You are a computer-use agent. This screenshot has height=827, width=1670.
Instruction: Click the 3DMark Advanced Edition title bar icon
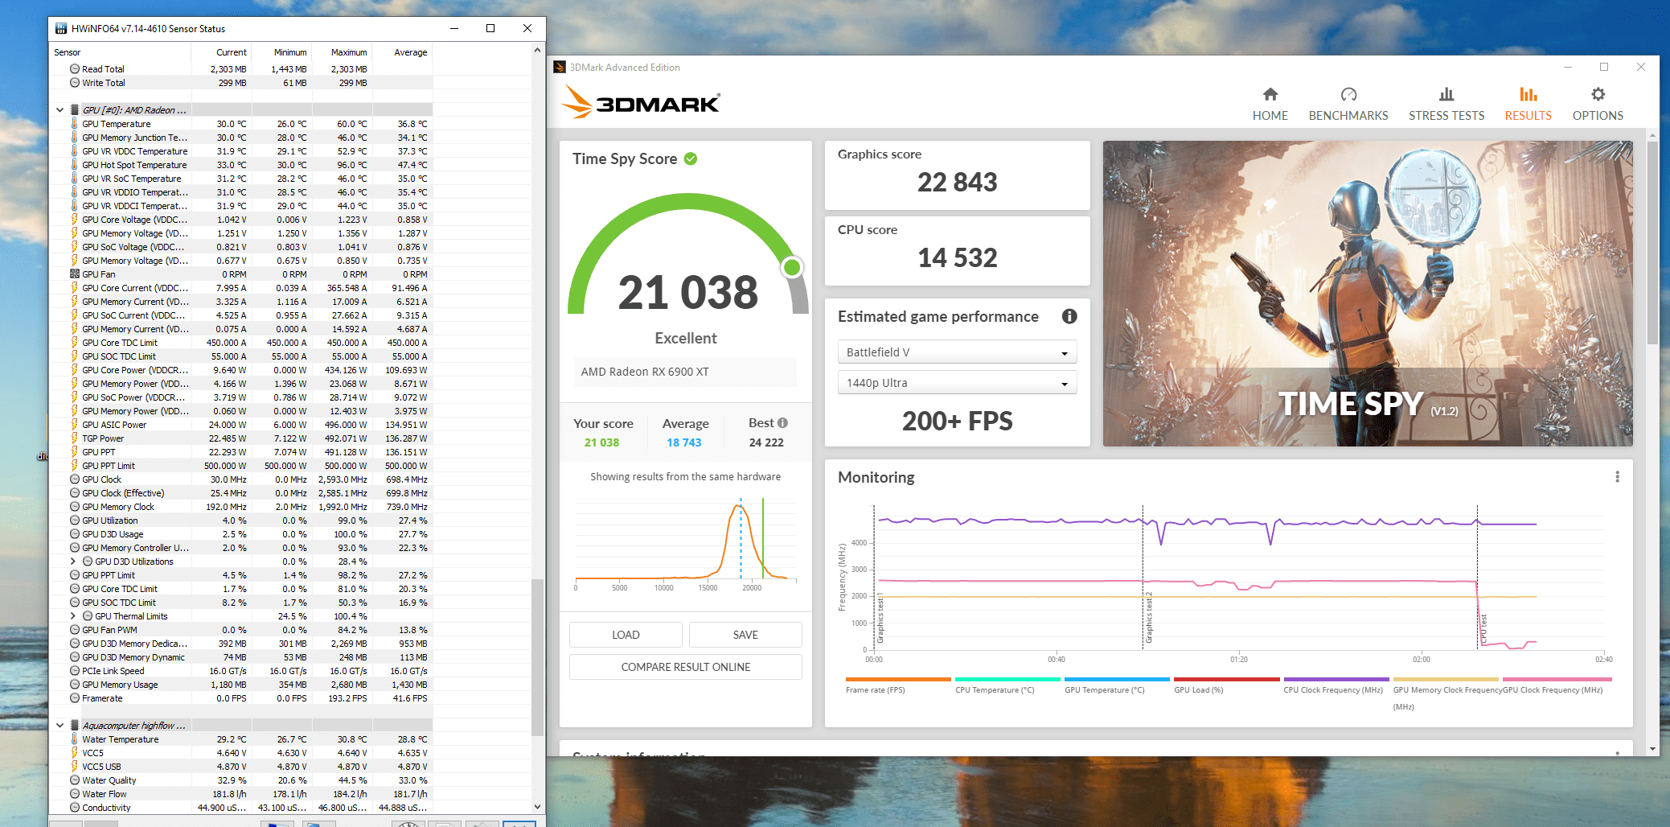[x=560, y=68]
